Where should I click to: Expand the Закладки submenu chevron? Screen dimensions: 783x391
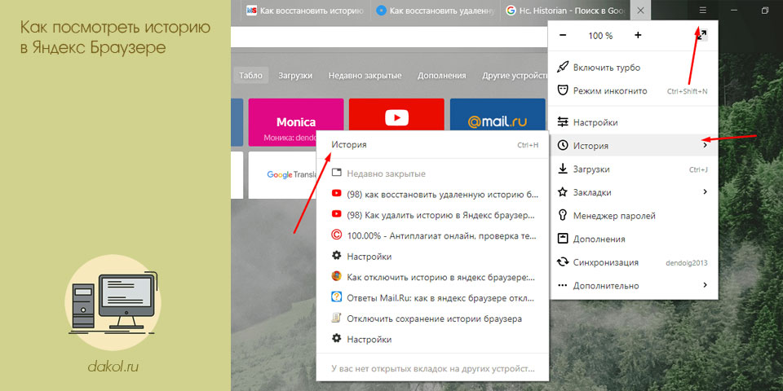click(705, 192)
